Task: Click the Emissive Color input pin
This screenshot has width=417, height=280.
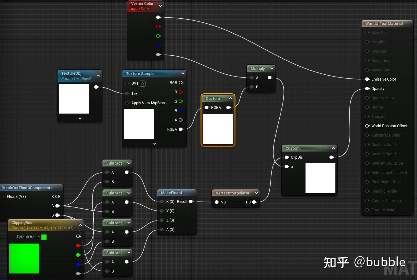Action: (x=367, y=79)
